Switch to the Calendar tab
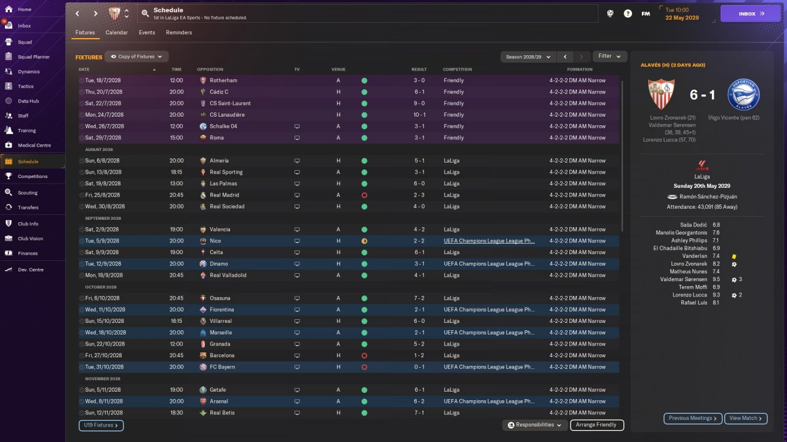 click(117, 33)
